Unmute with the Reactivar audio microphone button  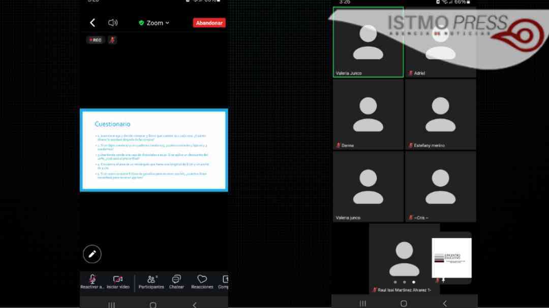[x=93, y=282]
